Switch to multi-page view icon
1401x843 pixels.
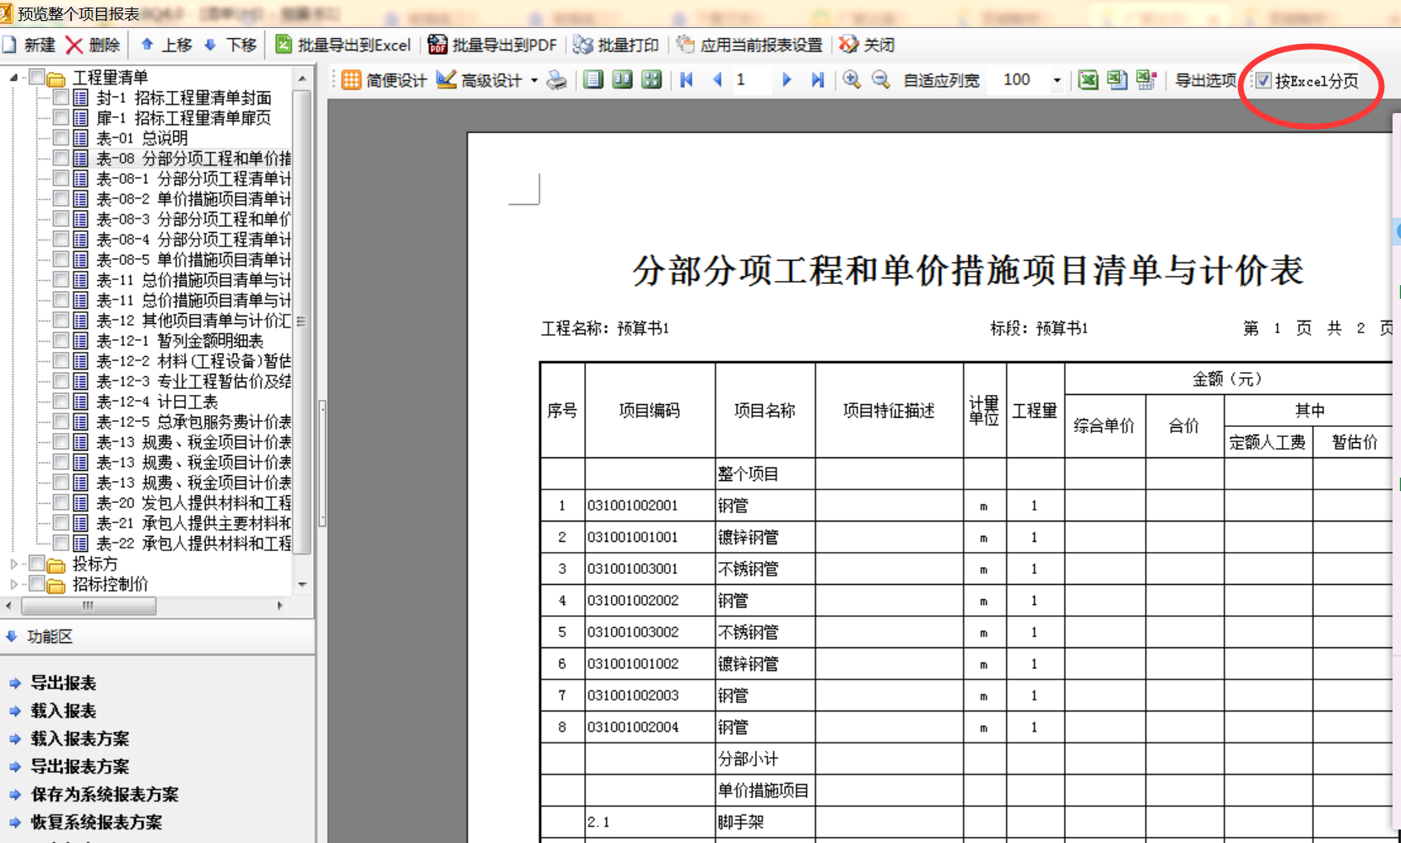click(x=652, y=80)
